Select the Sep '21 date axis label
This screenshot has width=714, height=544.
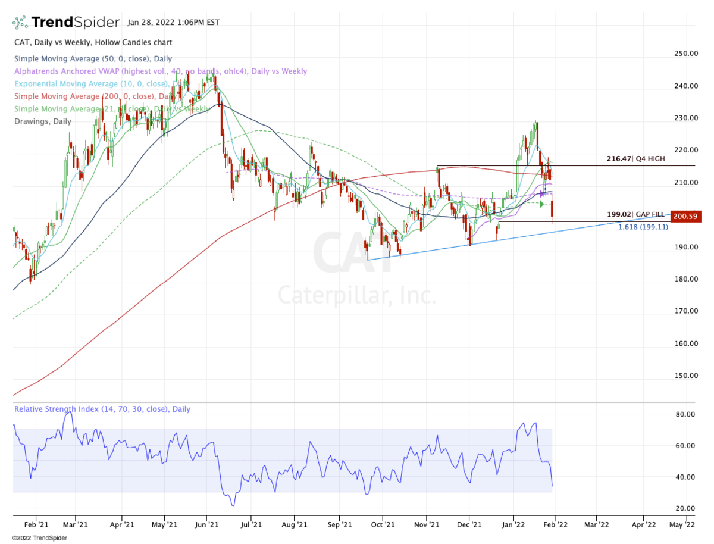[x=339, y=525]
